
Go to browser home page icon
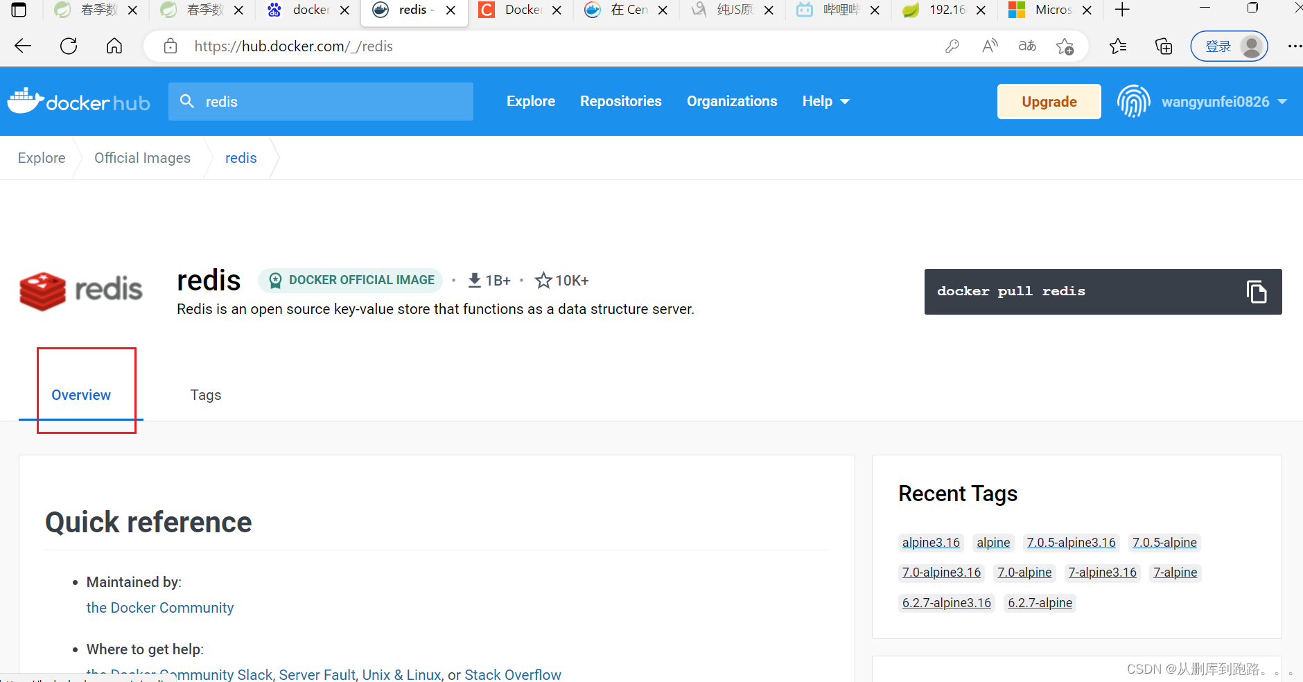point(114,46)
